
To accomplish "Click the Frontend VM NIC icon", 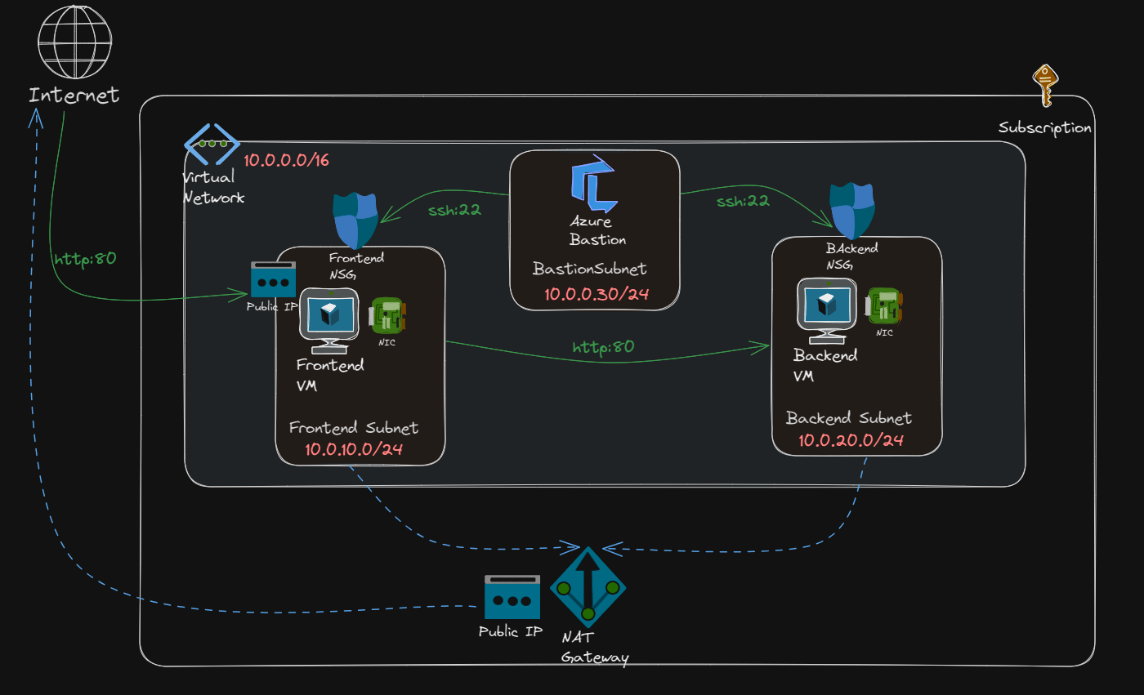I will tap(387, 314).
